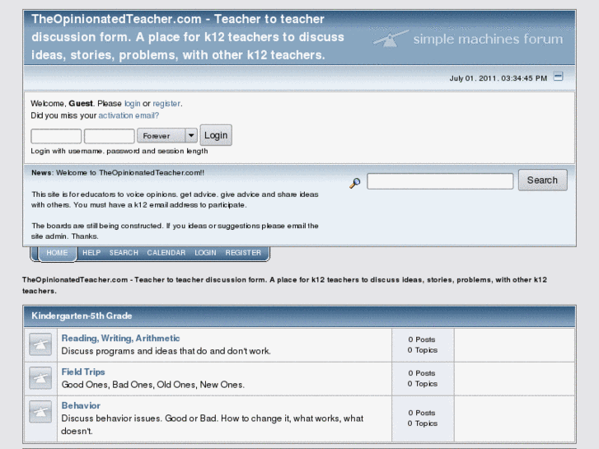
Task: Click the 'Good Ones, Bad Ones' description
Action: coord(152,385)
